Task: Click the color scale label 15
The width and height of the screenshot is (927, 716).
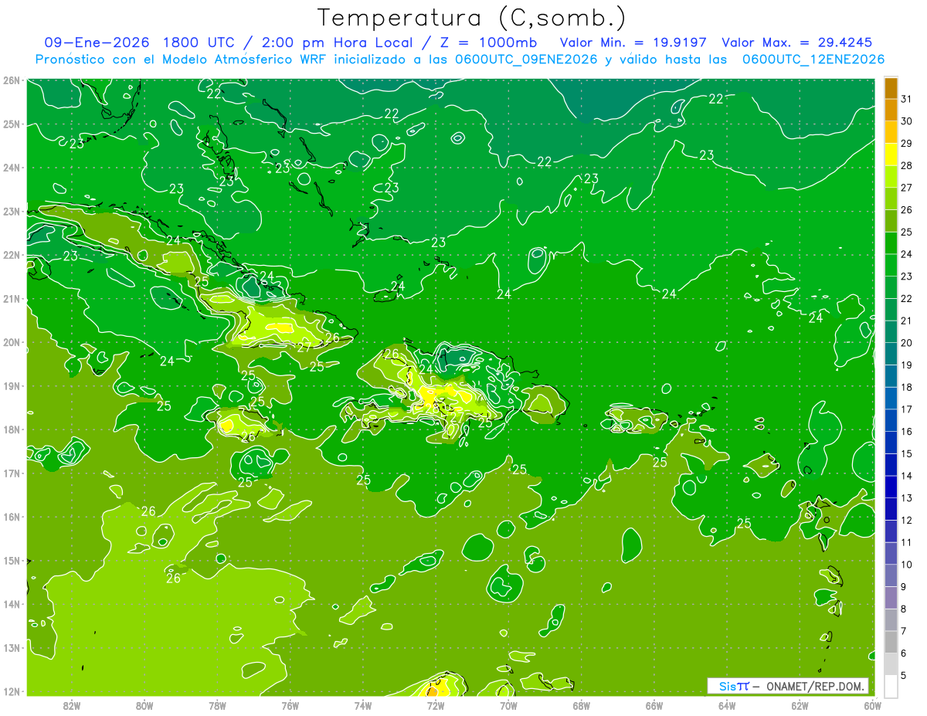Action: pos(906,453)
